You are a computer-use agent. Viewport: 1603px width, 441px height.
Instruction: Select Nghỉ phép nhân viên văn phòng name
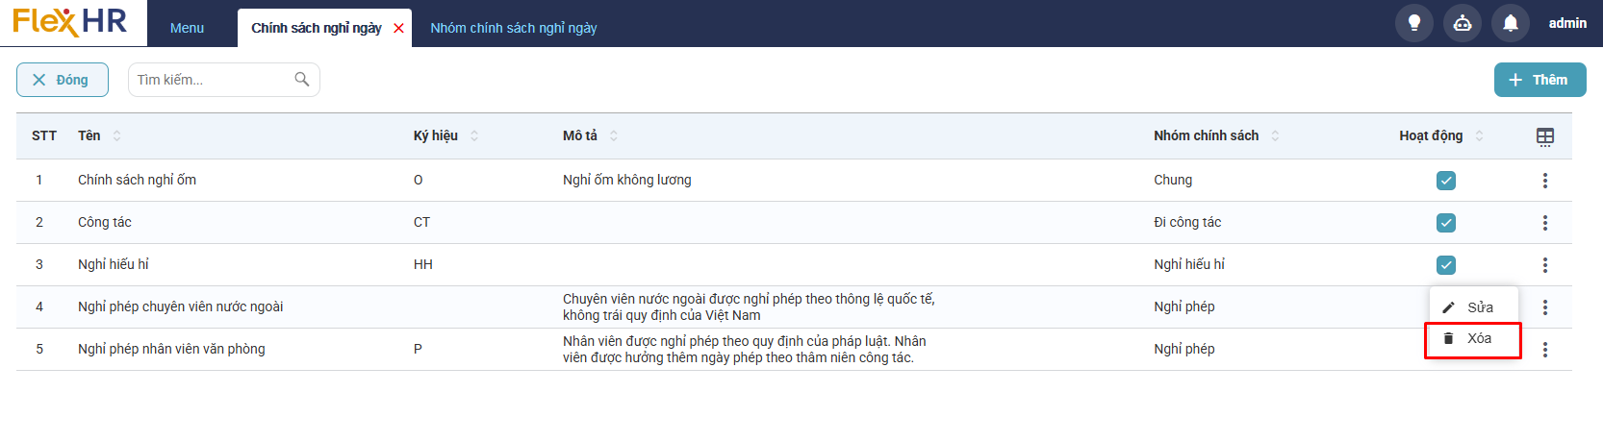coord(171,349)
